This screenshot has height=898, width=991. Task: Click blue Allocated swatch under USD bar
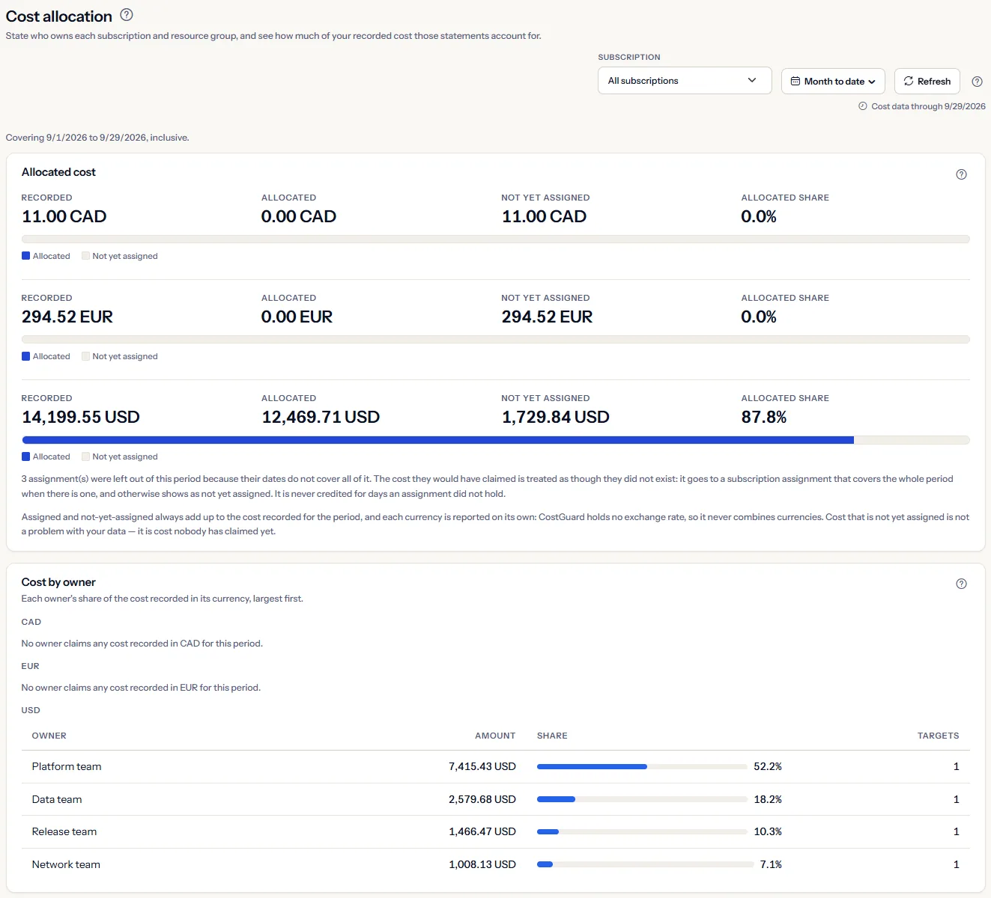(x=25, y=456)
